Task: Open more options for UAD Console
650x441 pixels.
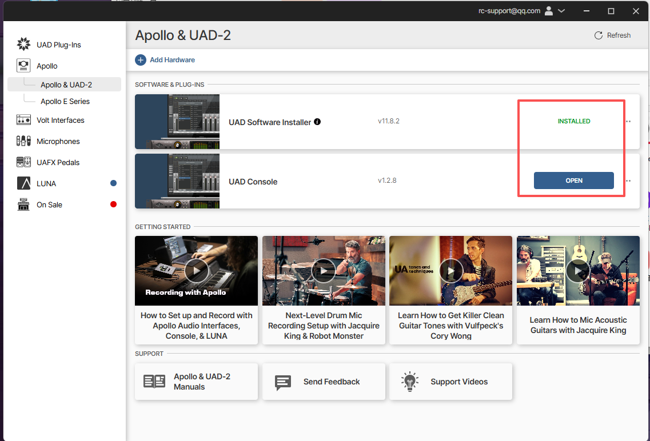Action: click(628, 181)
